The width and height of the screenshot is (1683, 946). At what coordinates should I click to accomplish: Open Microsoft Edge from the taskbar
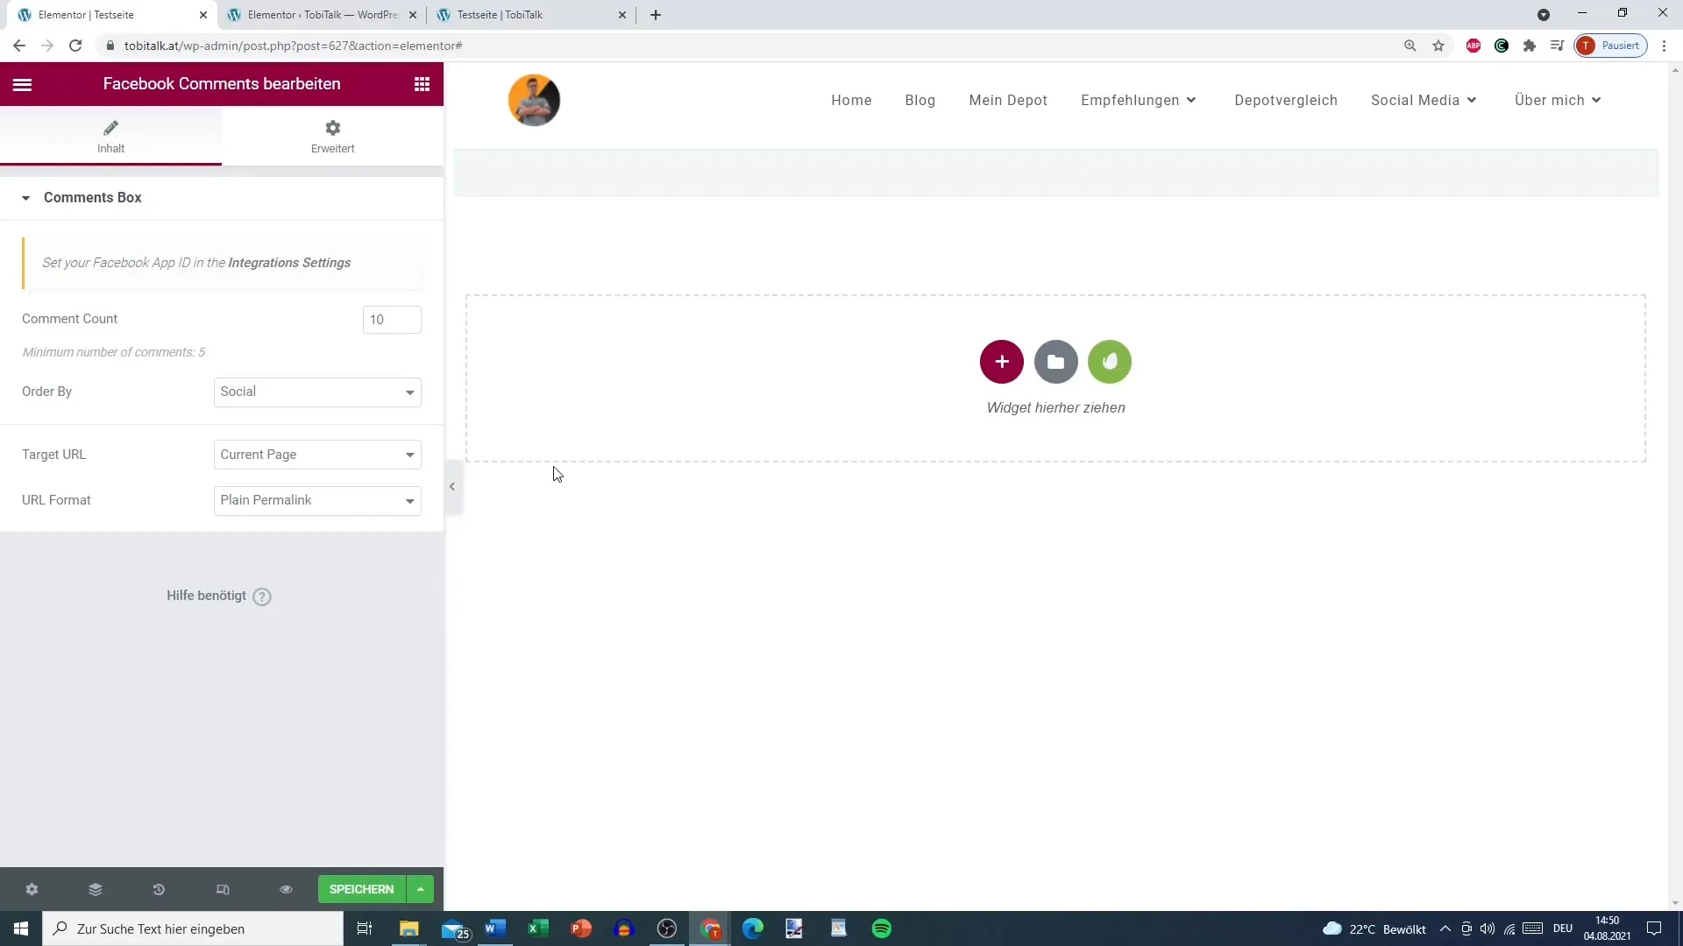pos(753,928)
